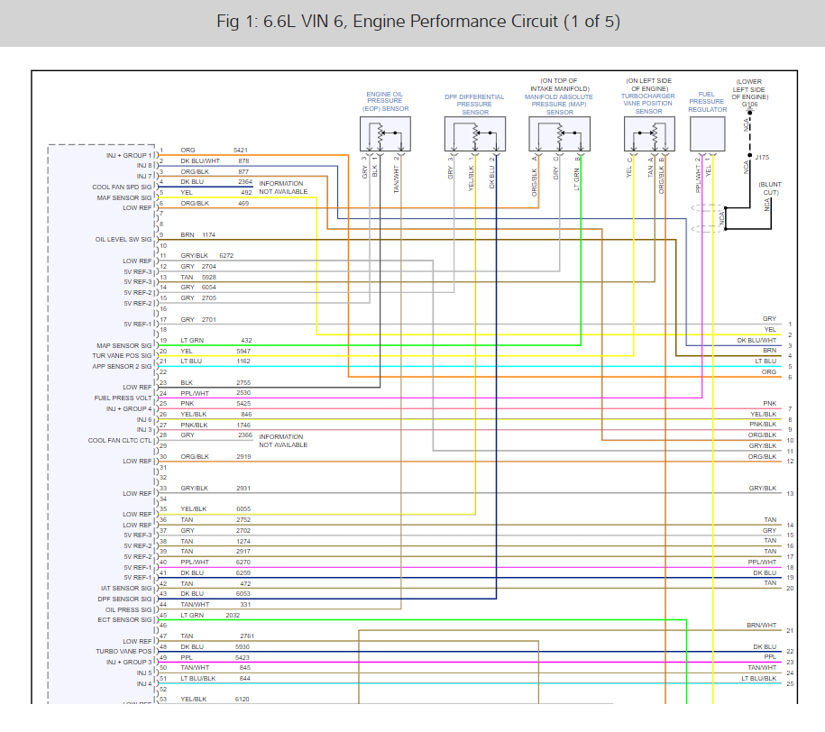Select the 'FUEL PRESS VOLT' label
This screenshot has height=732, width=825.
click(124, 398)
